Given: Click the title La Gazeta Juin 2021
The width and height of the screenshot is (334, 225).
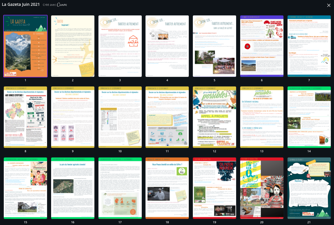Looking at the screenshot, I should pos(21,4).
